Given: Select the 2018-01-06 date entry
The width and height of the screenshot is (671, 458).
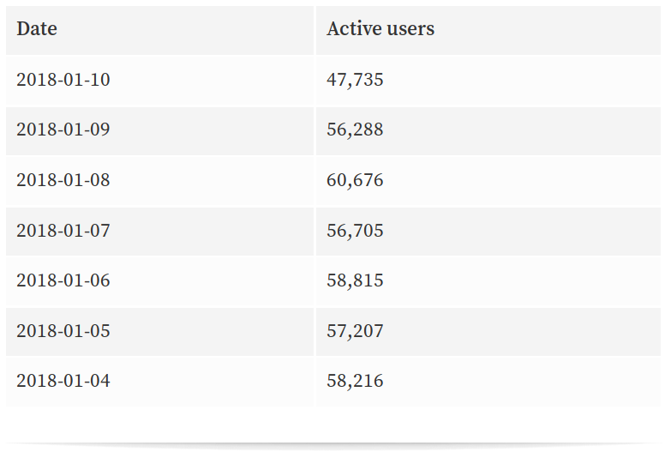Looking at the screenshot, I should 63,281.
